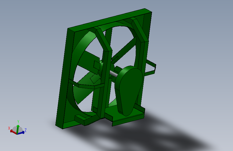The height and width of the screenshot is (151, 233).
Task: Select the teardrop-shaped green cover face
Action: click(x=130, y=91)
